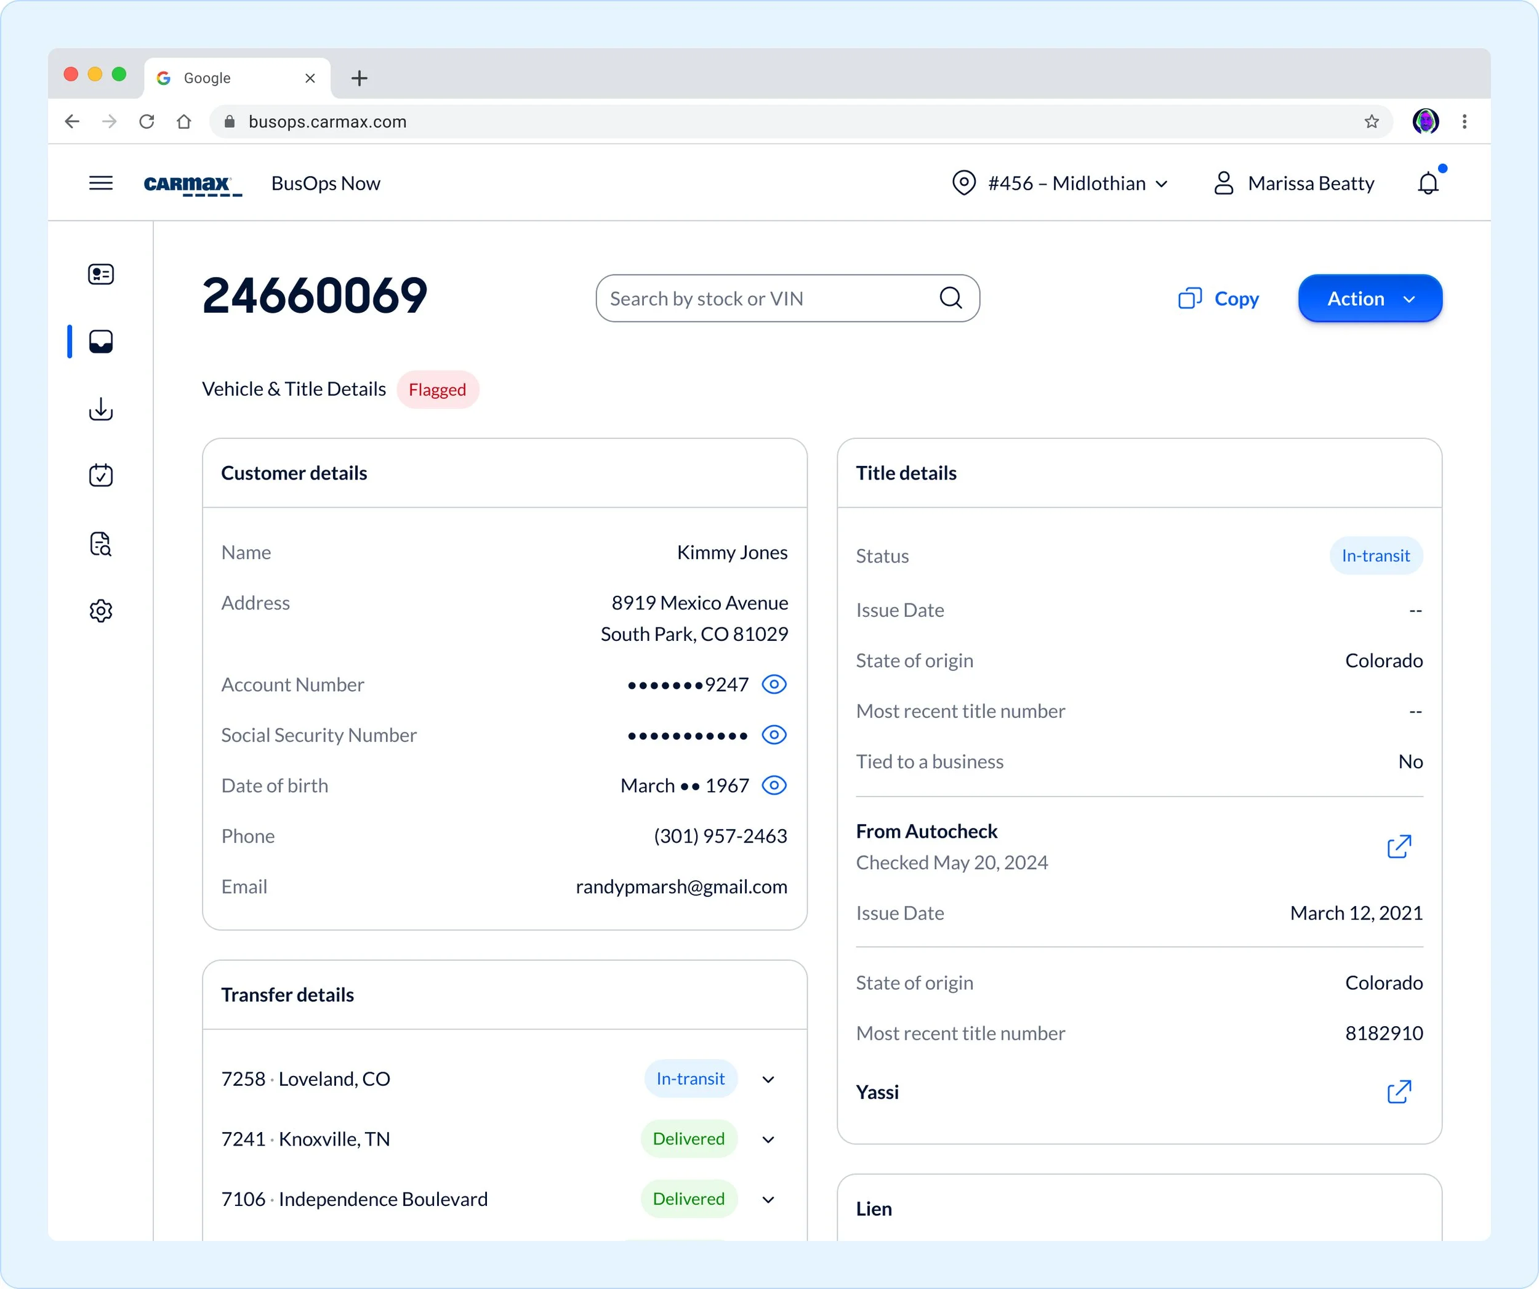This screenshot has height=1289, width=1539.
Task: Open the hamburger navigation menu
Action: point(100,183)
